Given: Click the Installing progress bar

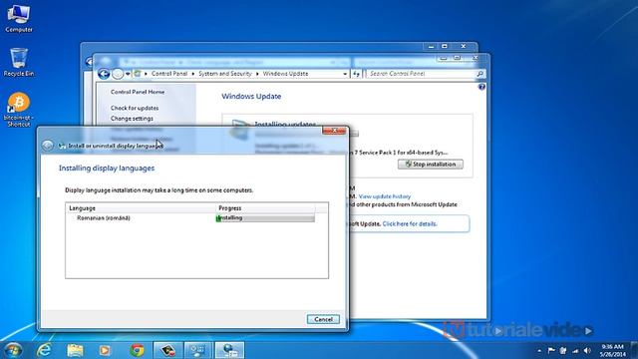Looking at the screenshot, I should coord(265,218).
